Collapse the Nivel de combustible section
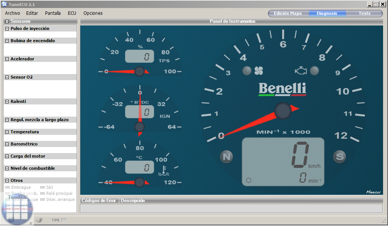This screenshot has height=226, width=388. click(7, 168)
